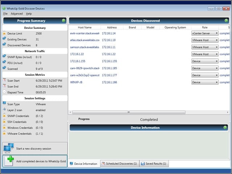The width and height of the screenshot is (232, 174).
Task: Click the address 172.16.1.177
Action: pyautogui.click(x=109, y=75)
